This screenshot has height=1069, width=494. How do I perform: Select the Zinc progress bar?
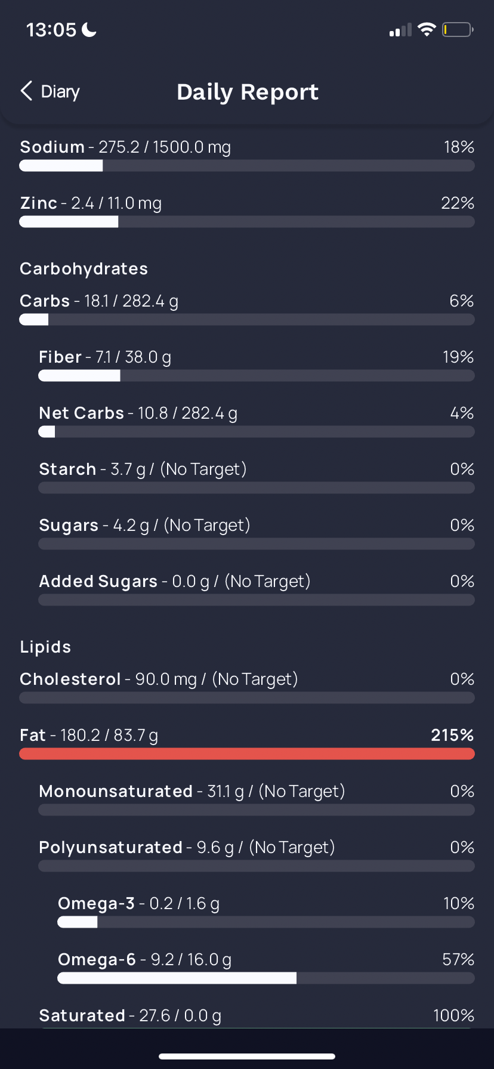(x=247, y=222)
